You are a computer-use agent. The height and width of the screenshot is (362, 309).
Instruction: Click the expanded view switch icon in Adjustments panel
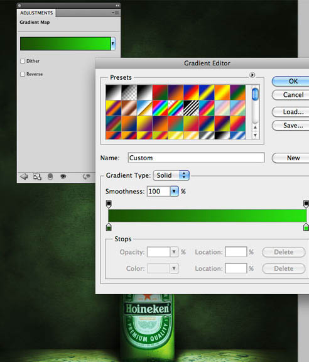coord(37,177)
